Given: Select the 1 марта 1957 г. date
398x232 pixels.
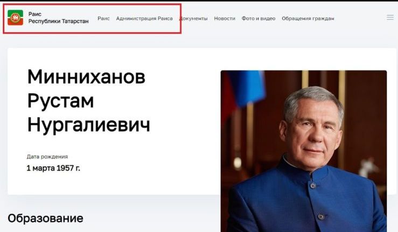Looking at the screenshot, I should pyautogui.click(x=53, y=168).
